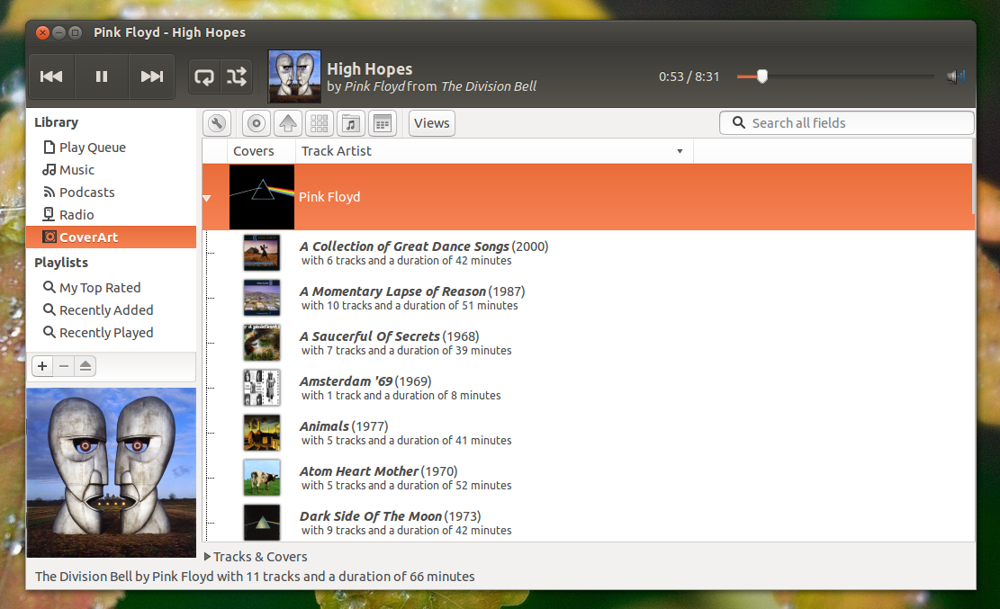Toggle repeat mode
The width and height of the screenshot is (1000, 609).
pyautogui.click(x=204, y=77)
